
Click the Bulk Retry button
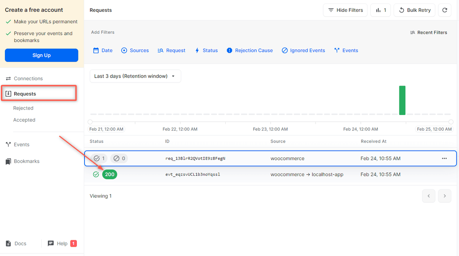click(414, 10)
